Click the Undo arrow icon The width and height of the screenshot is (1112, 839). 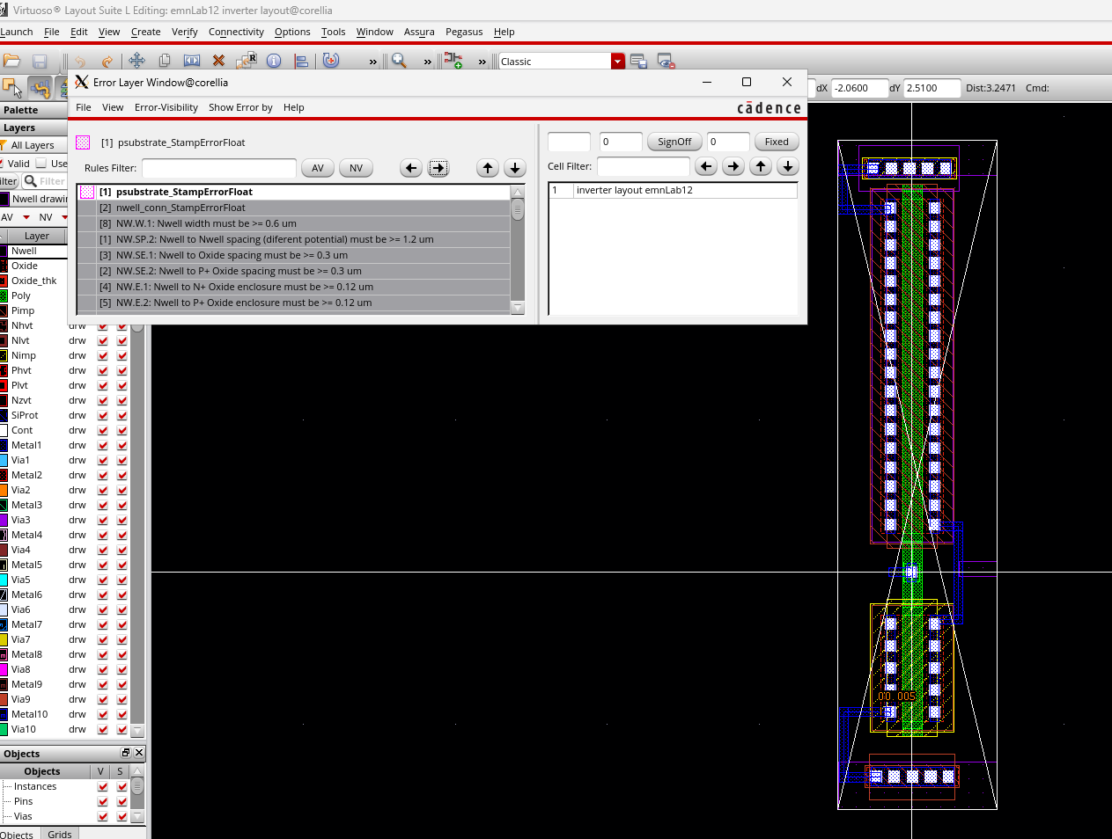(x=80, y=61)
